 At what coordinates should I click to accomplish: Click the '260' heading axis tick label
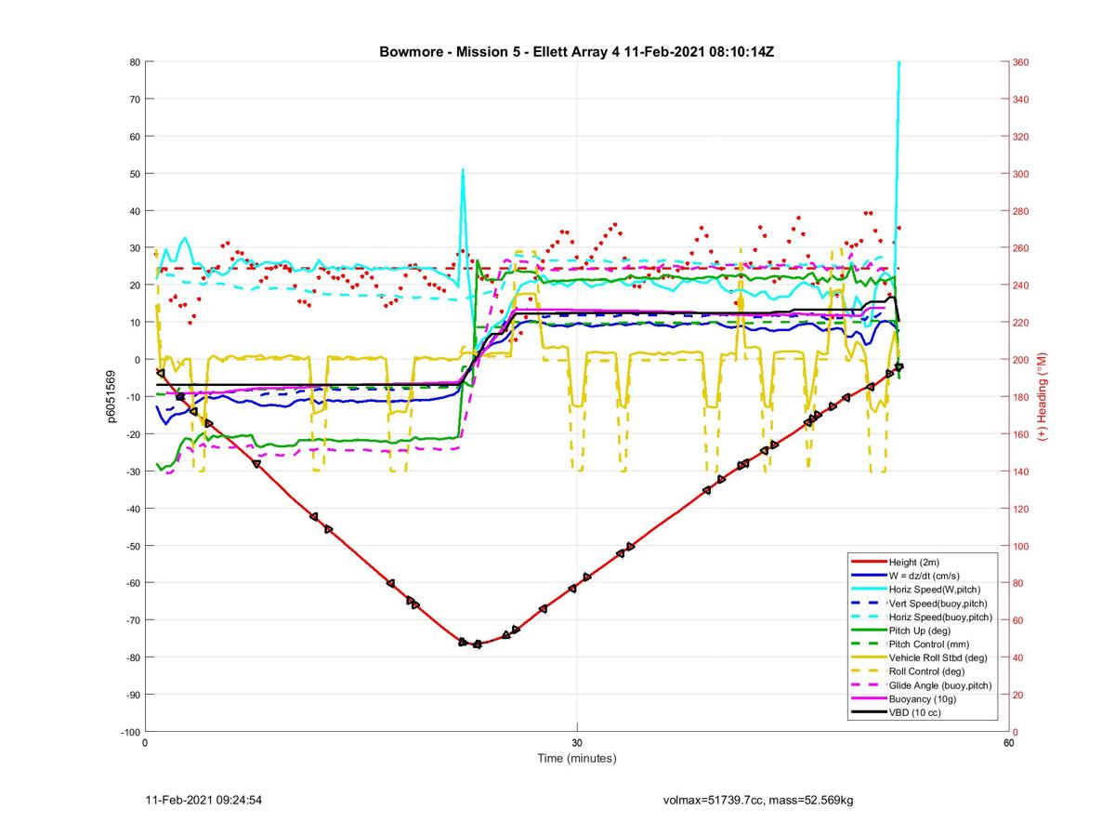coord(1021,248)
